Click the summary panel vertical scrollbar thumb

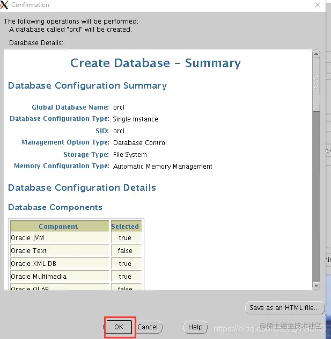317,84
